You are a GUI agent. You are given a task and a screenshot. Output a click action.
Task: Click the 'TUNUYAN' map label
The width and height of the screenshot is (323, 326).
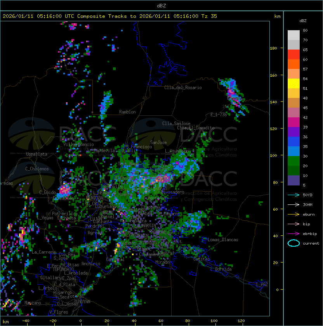(x=82, y=302)
